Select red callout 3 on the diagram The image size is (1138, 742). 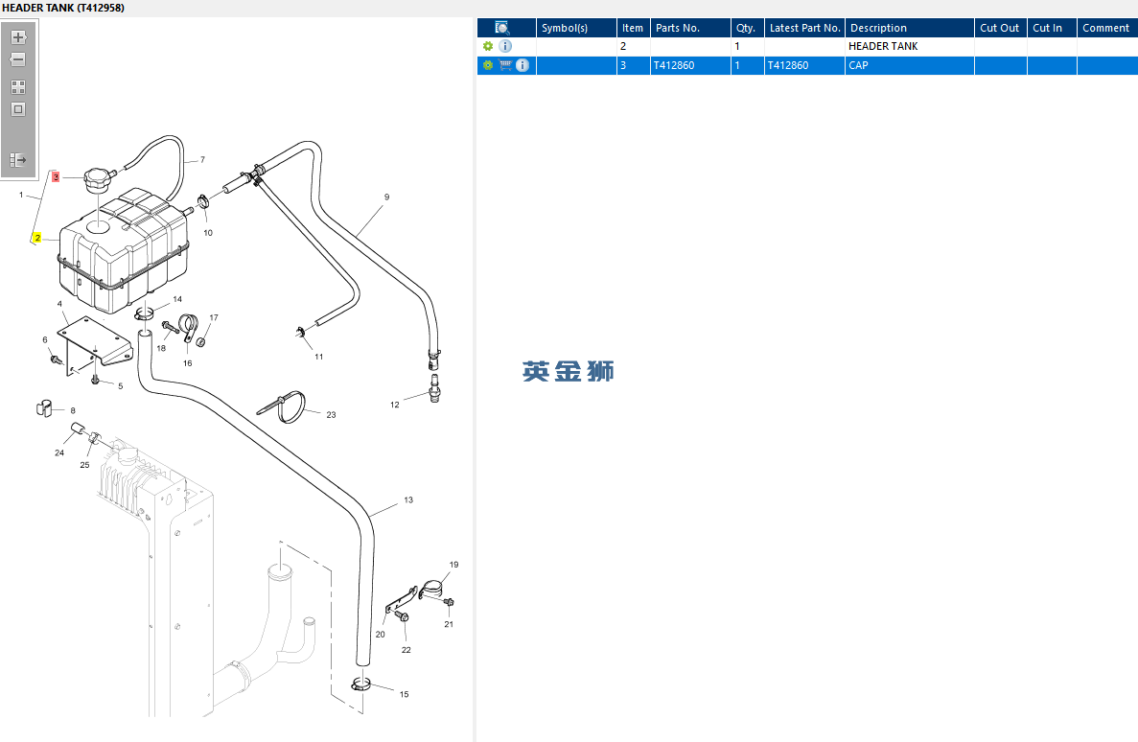[56, 176]
